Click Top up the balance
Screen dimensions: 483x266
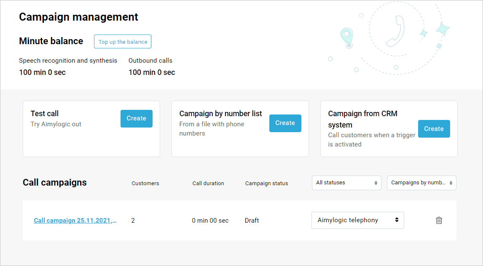coord(122,41)
